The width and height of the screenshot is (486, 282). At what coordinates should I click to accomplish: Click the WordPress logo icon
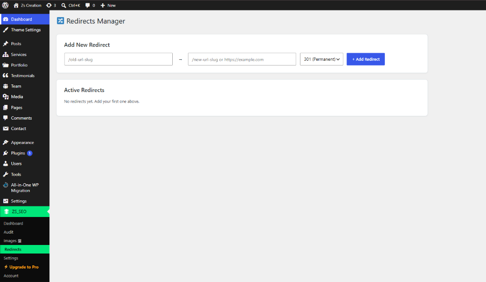pyautogui.click(x=5, y=5)
